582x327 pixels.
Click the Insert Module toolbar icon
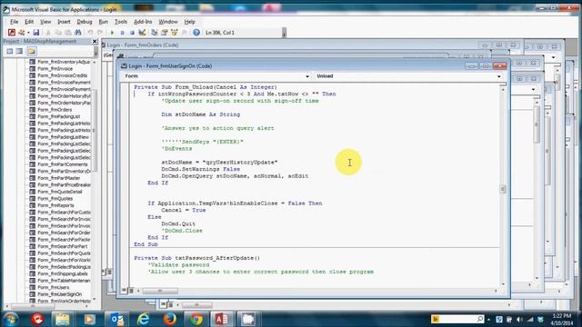click(x=22, y=33)
